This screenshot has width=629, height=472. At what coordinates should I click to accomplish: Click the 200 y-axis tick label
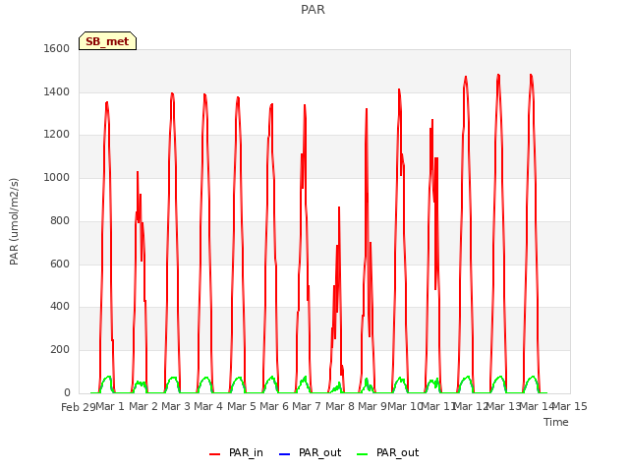pyautogui.click(x=60, y=350)
